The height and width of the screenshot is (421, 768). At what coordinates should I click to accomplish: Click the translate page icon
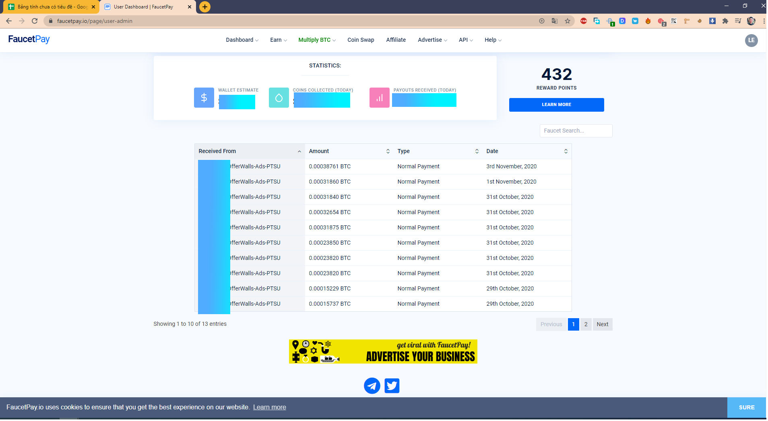[555, 21]
